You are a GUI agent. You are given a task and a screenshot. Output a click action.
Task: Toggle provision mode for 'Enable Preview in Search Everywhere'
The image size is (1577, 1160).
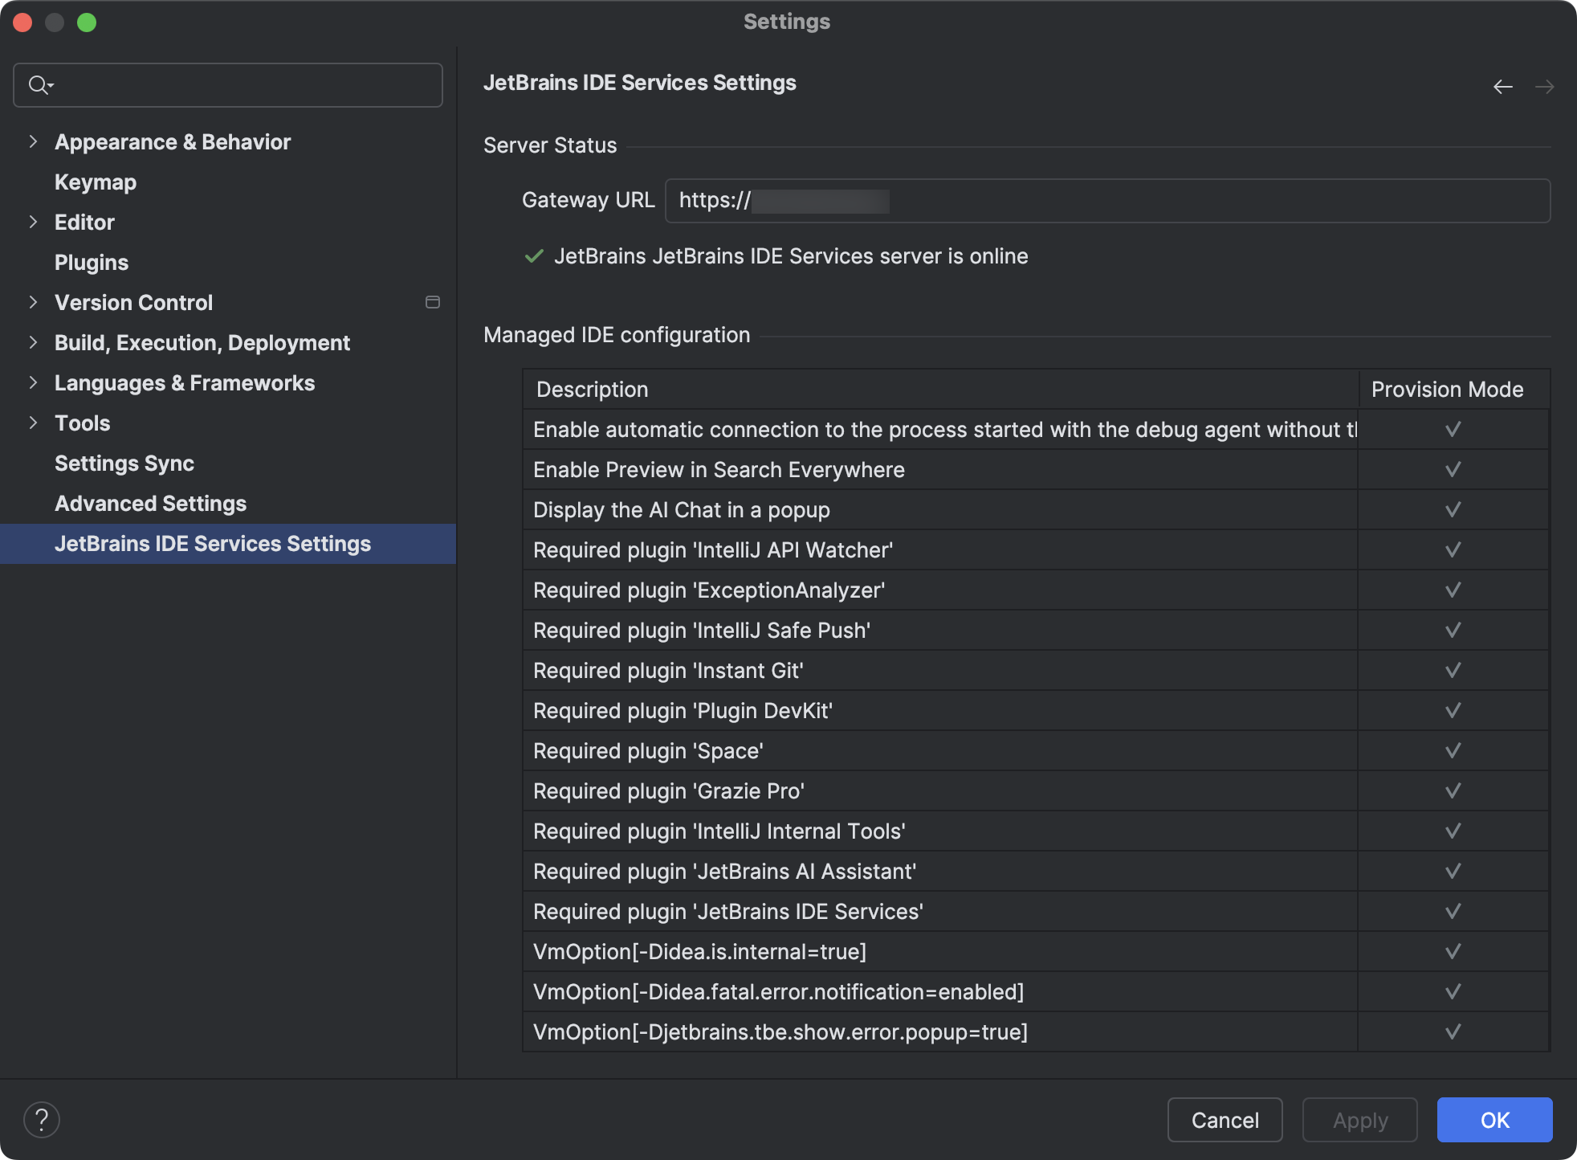1453,469
